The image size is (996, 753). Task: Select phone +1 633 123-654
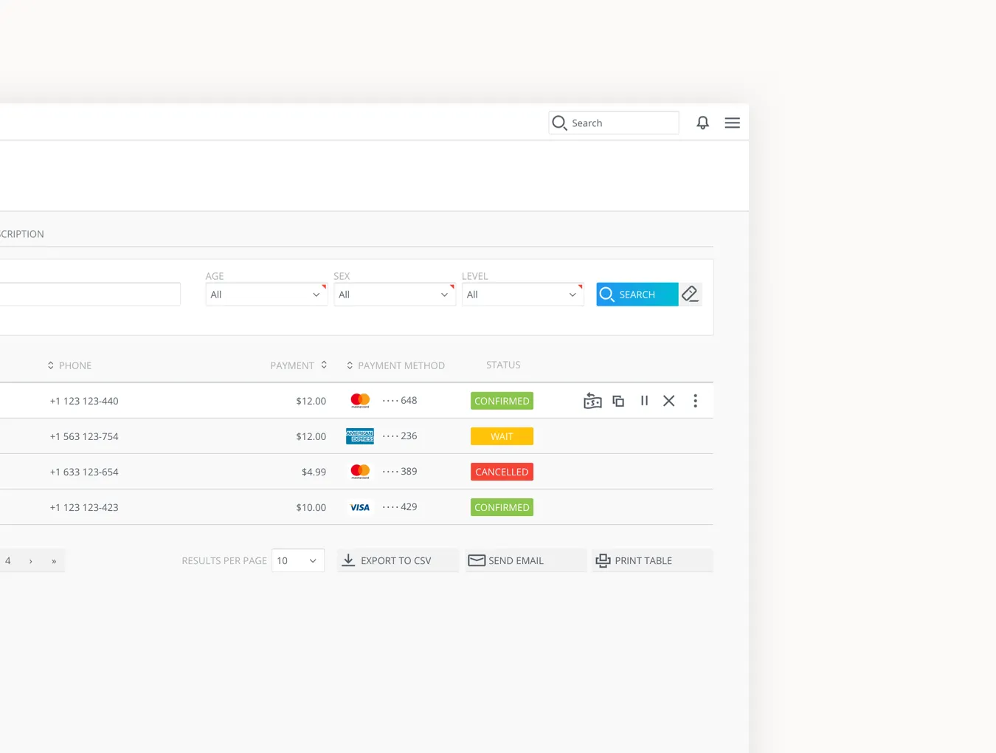(x=84, y=472)
